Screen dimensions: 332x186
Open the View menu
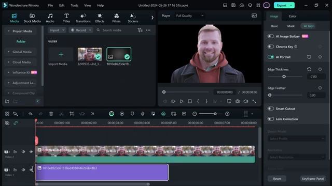[88, 6]
